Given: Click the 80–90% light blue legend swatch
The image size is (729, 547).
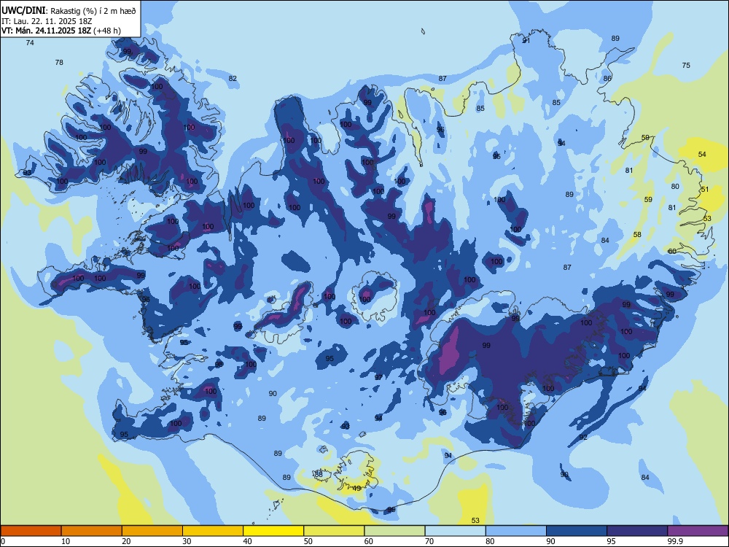Looking at the screenshot, I should pos(516,531).
